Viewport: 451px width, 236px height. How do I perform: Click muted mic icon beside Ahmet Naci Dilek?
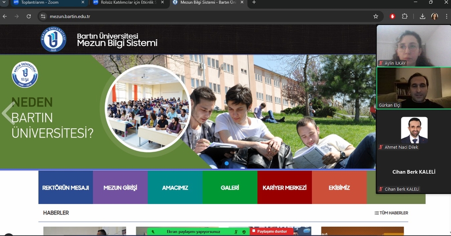(x=381, y=147)
